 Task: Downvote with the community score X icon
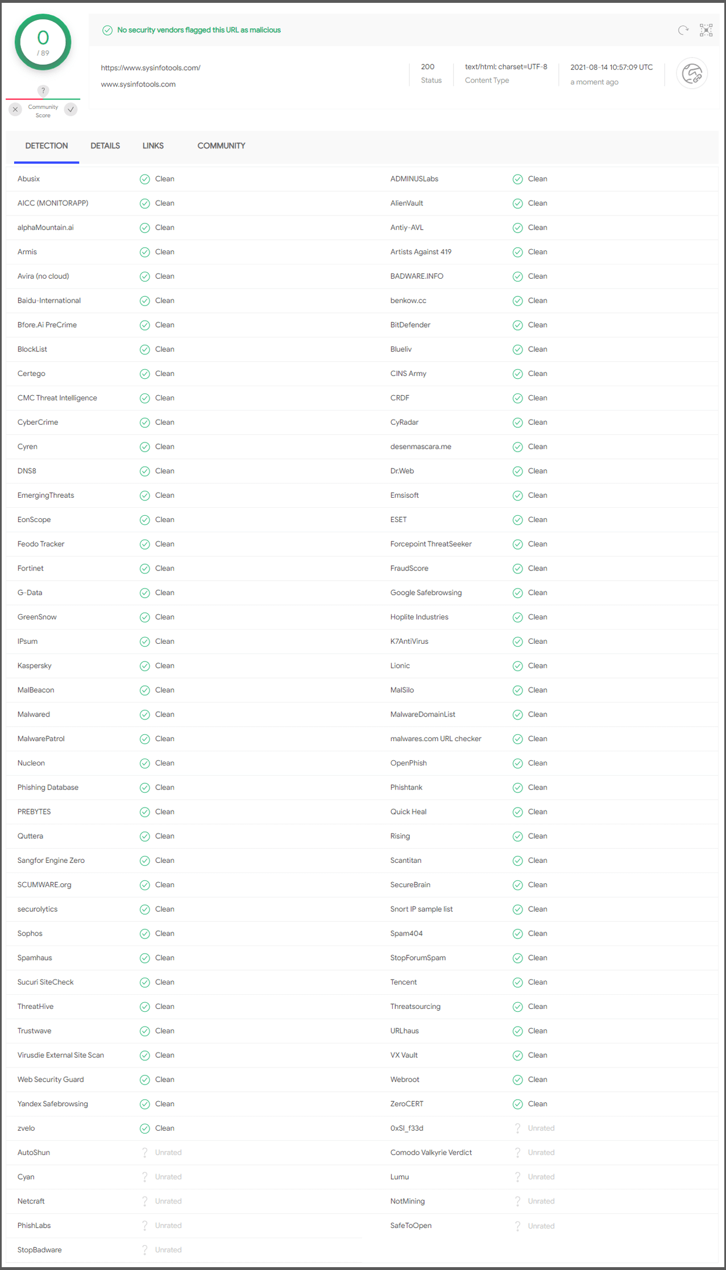[15, 109]
